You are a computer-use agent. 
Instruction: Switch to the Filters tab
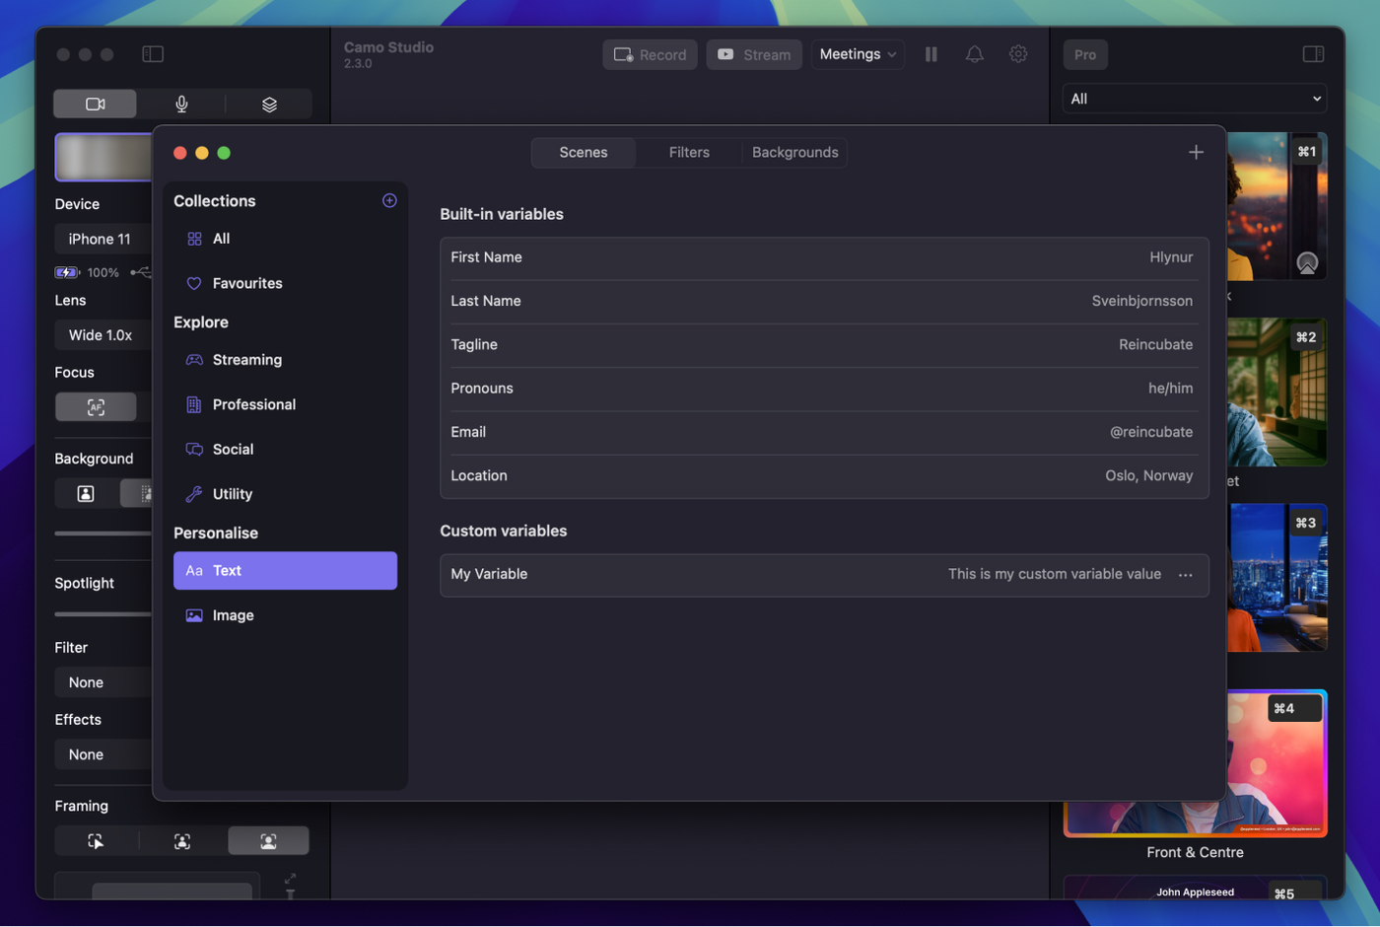(689, 153)
